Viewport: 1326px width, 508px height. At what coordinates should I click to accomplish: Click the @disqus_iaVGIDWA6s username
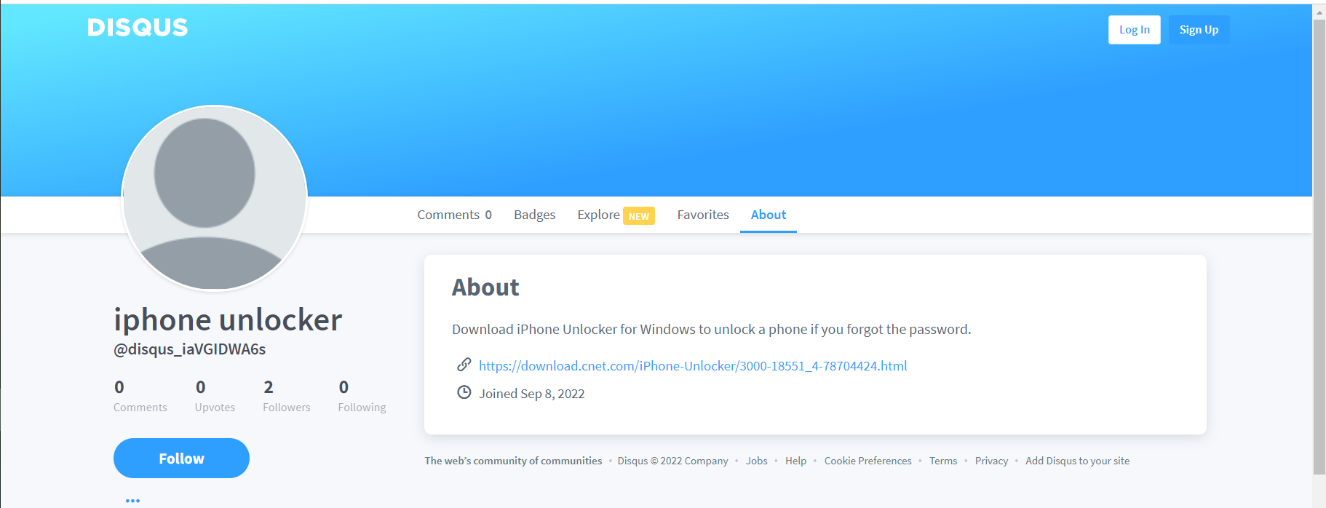189,349
